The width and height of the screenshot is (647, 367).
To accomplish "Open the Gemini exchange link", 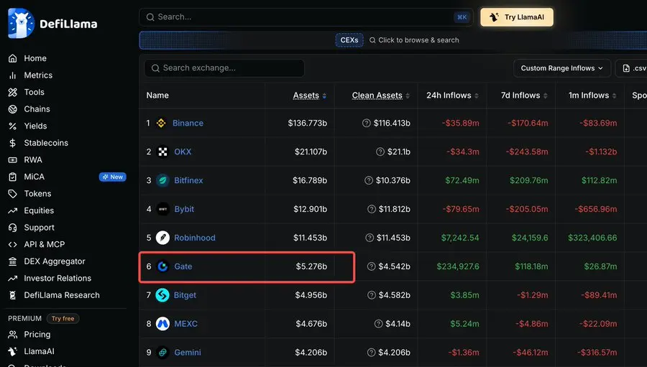I will (x=188, y=352).
